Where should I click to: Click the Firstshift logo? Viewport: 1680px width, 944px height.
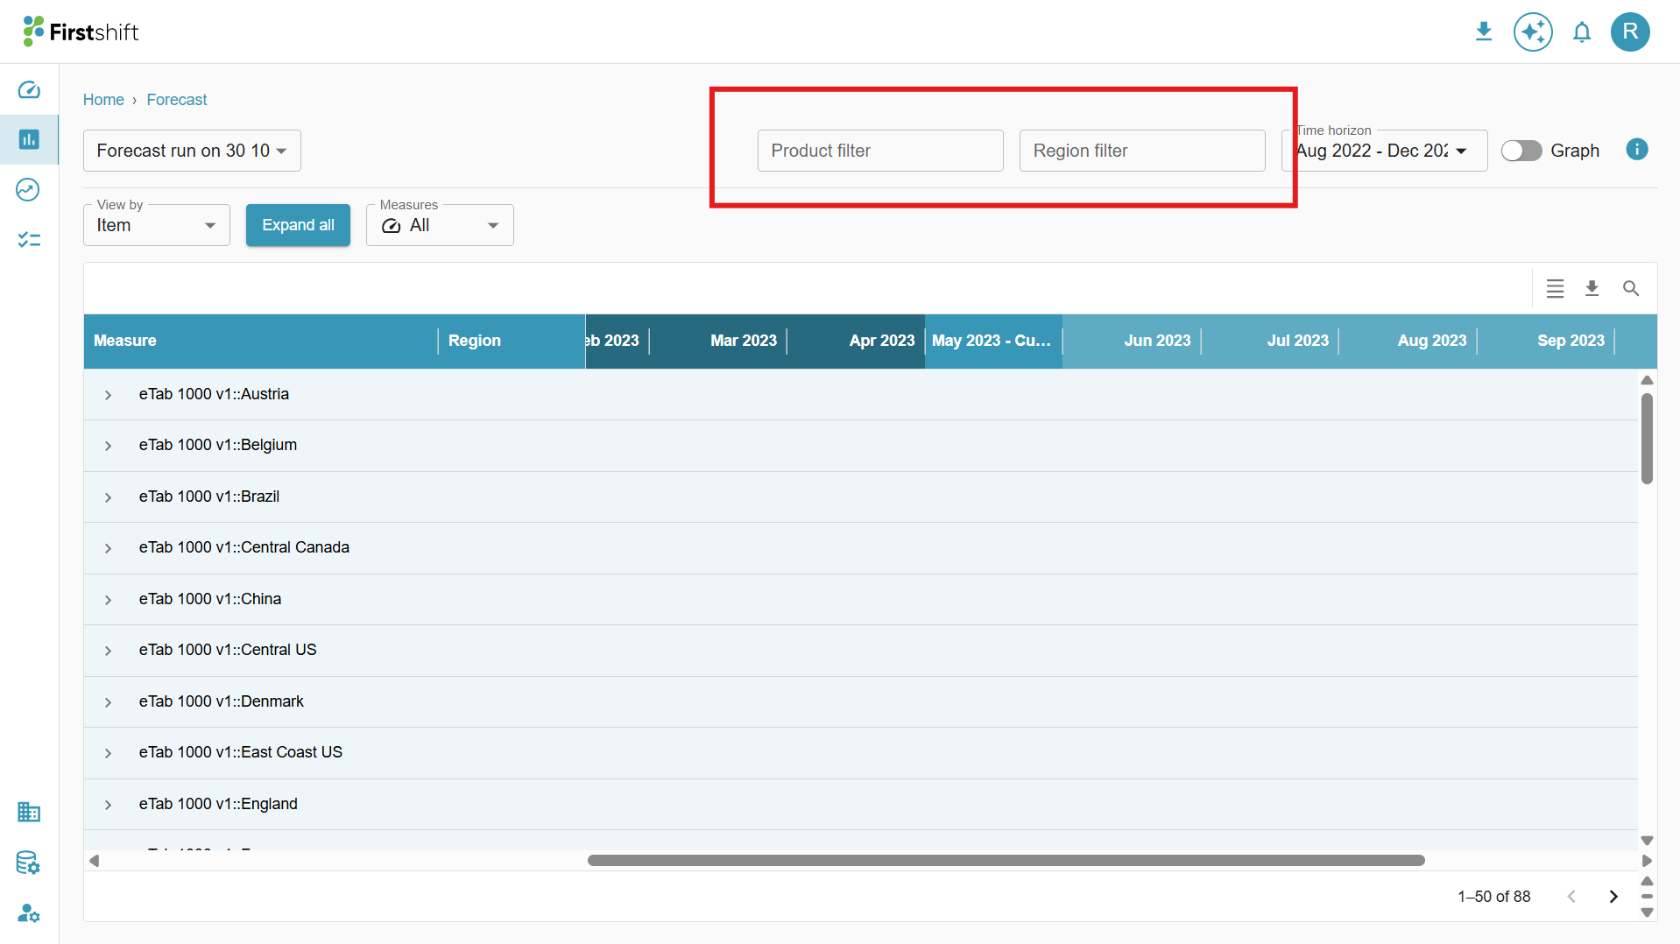81,32
